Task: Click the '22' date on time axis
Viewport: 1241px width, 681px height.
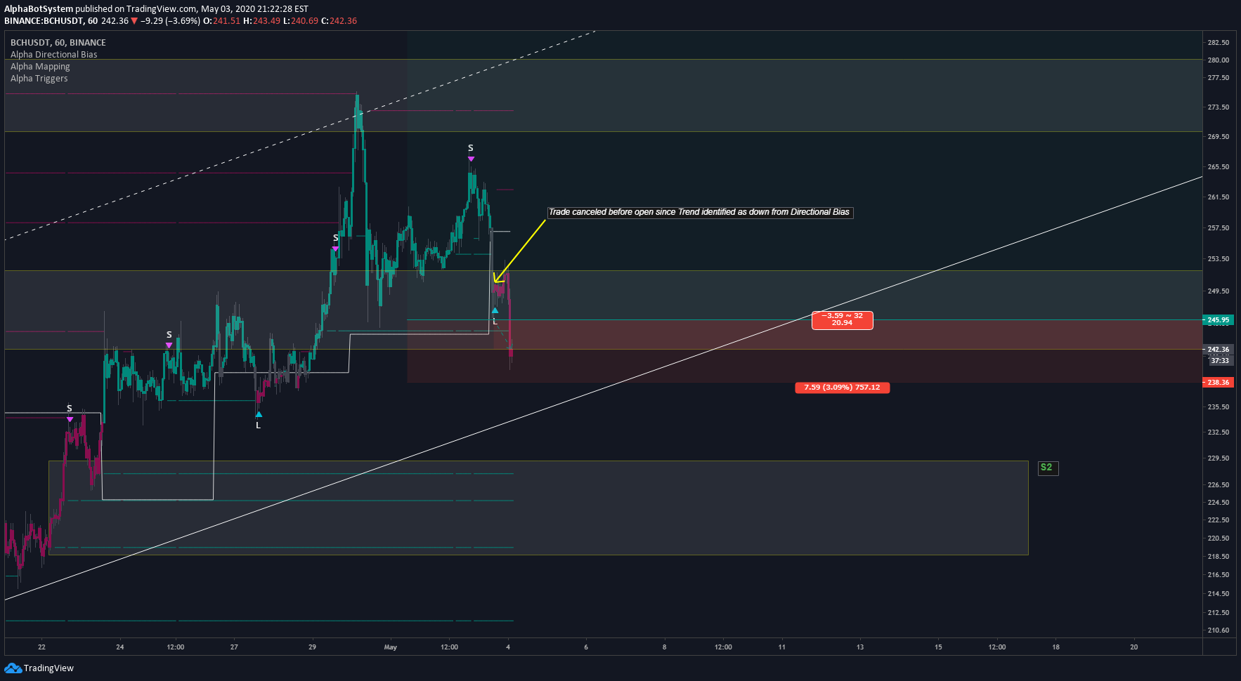Action: coord(41,647)
